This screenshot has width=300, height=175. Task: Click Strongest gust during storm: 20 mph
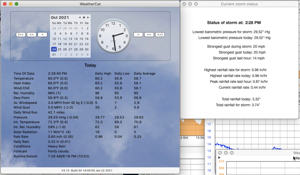pos(236,47)
